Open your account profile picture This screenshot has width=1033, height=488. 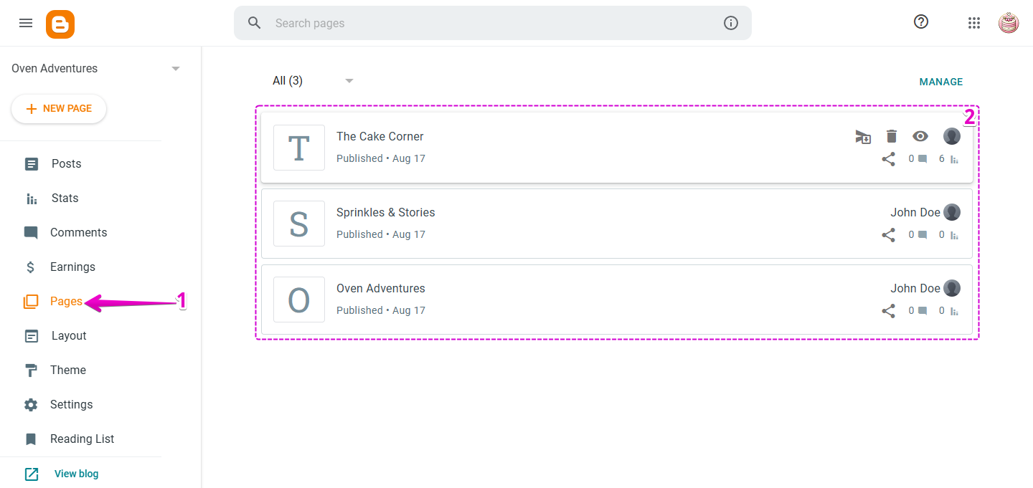(1009, 22)
